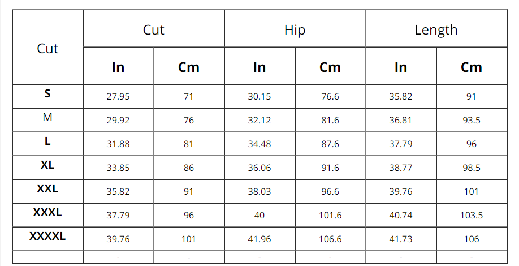This screenshot has width=519, height=266.
Task: Select the size S row label
Action: 47,94
